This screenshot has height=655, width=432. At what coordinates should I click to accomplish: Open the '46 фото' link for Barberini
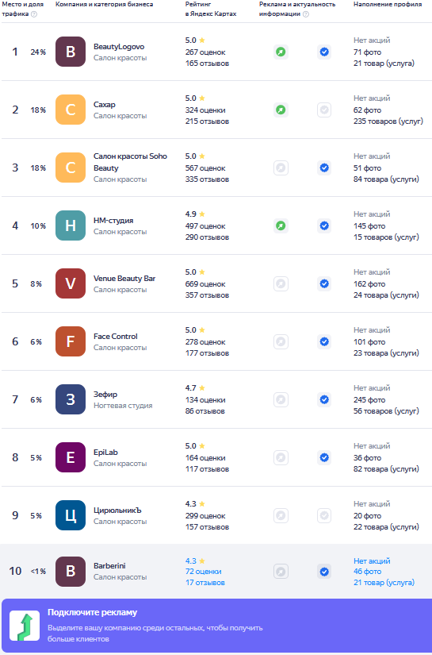click(x=367, y=572)
